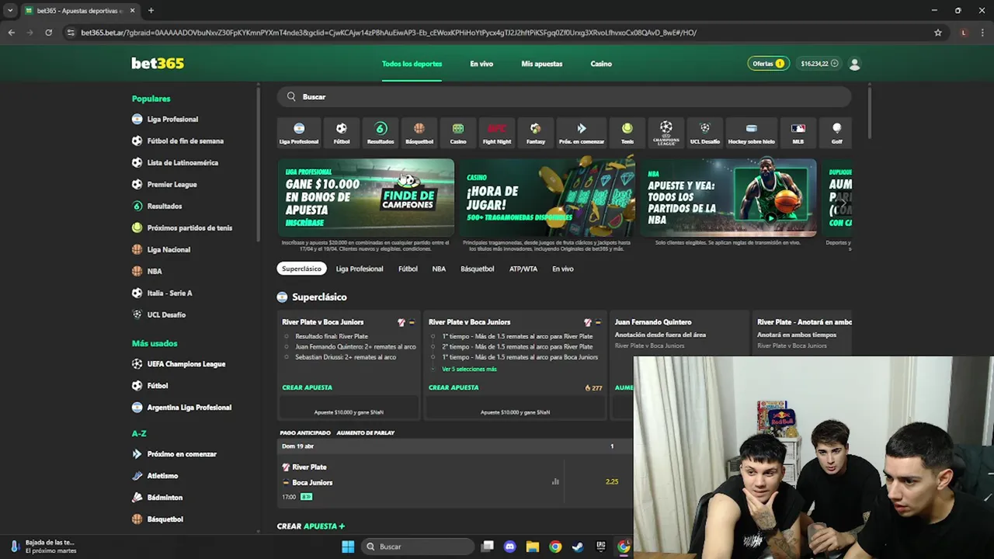The image size is (994, 559).
Task: Click the Finde de Campeones promo banner
Action: [x=366, y=197]
